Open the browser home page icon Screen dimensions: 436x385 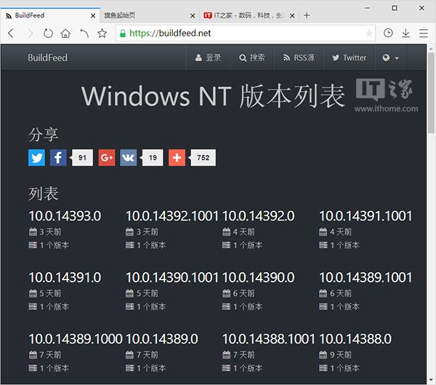pyautogui.click(x=65, y=33)
